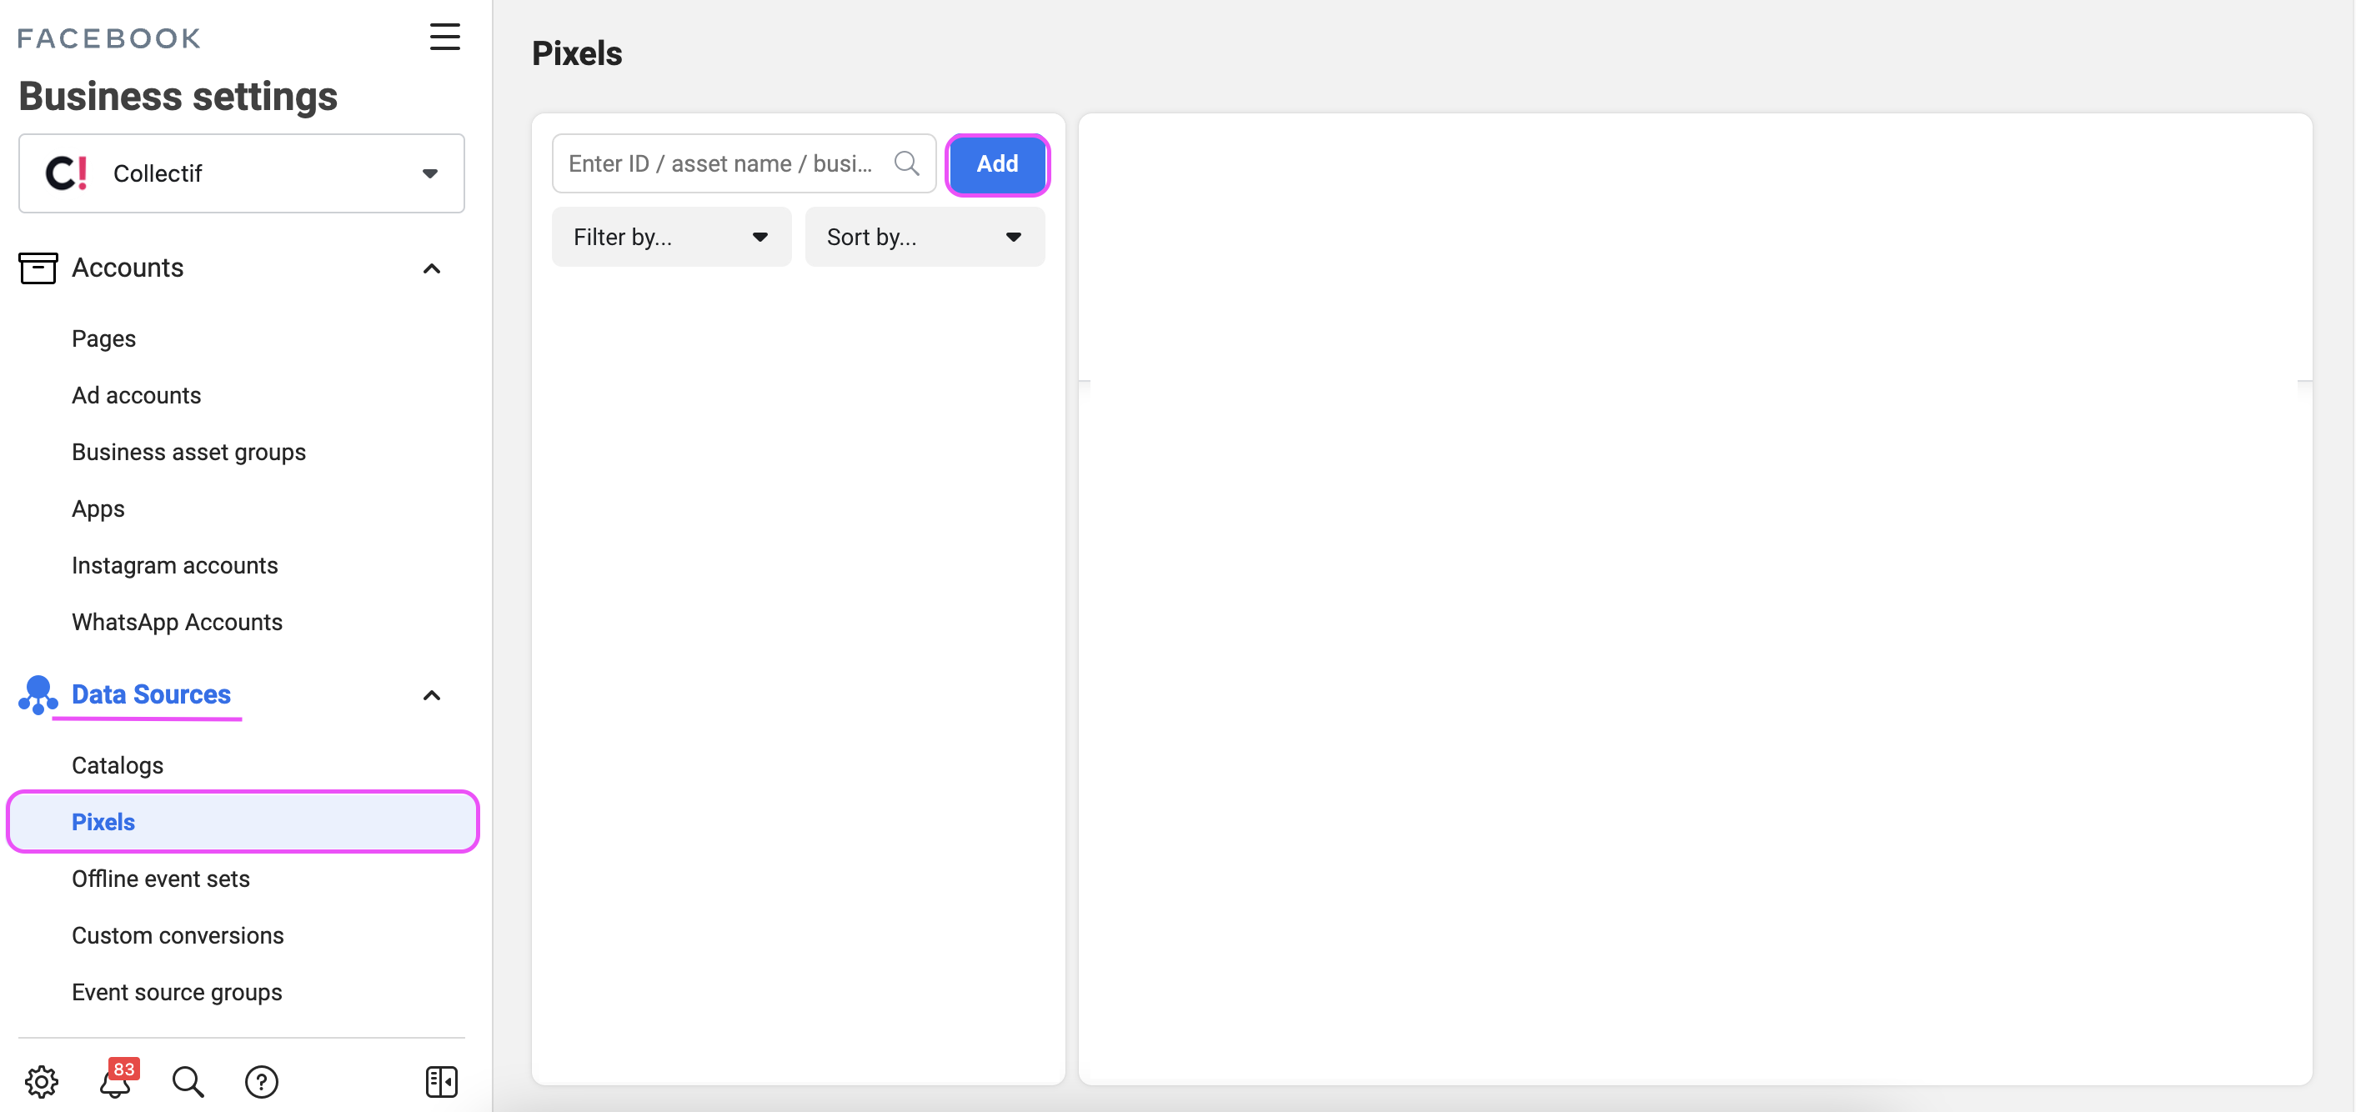The image size is (2356, 1112).
Task: Open the Sort by dropdown
Action: [x=924, y=236]
